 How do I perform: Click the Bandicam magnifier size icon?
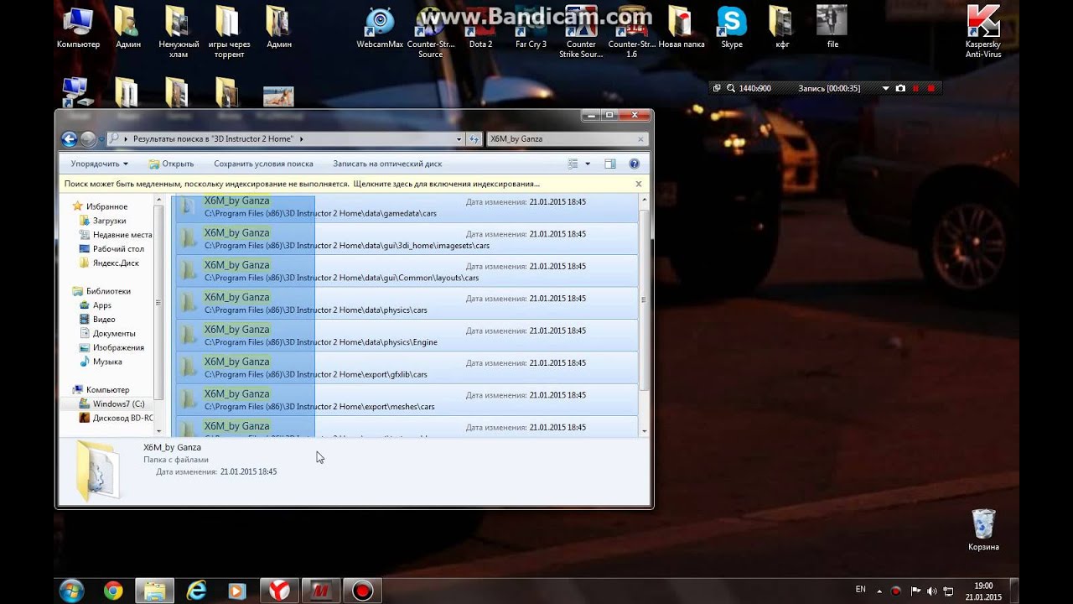[x=731, y=88]
